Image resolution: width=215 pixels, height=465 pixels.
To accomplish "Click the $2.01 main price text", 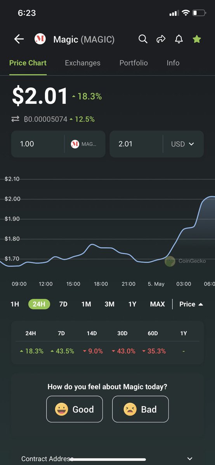I will (40, 96).
